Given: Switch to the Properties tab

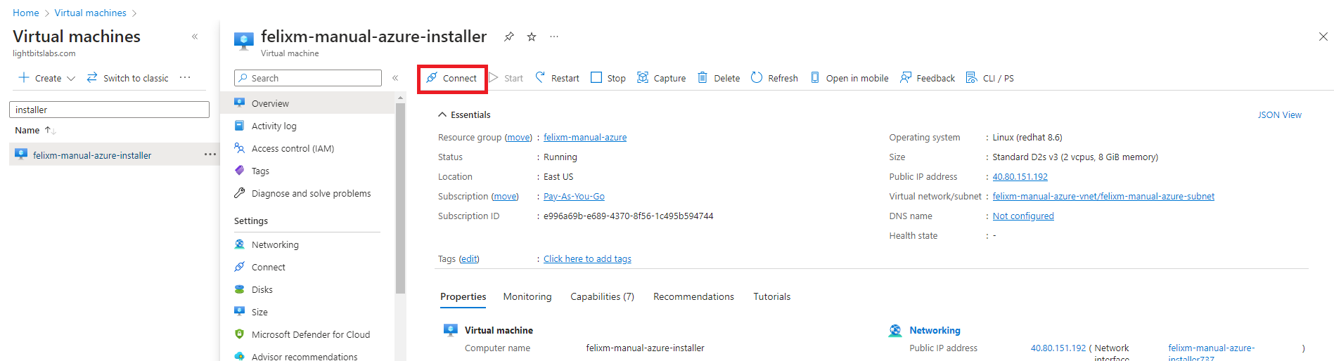Looking at the screenshot, I should tap(463, 296).
